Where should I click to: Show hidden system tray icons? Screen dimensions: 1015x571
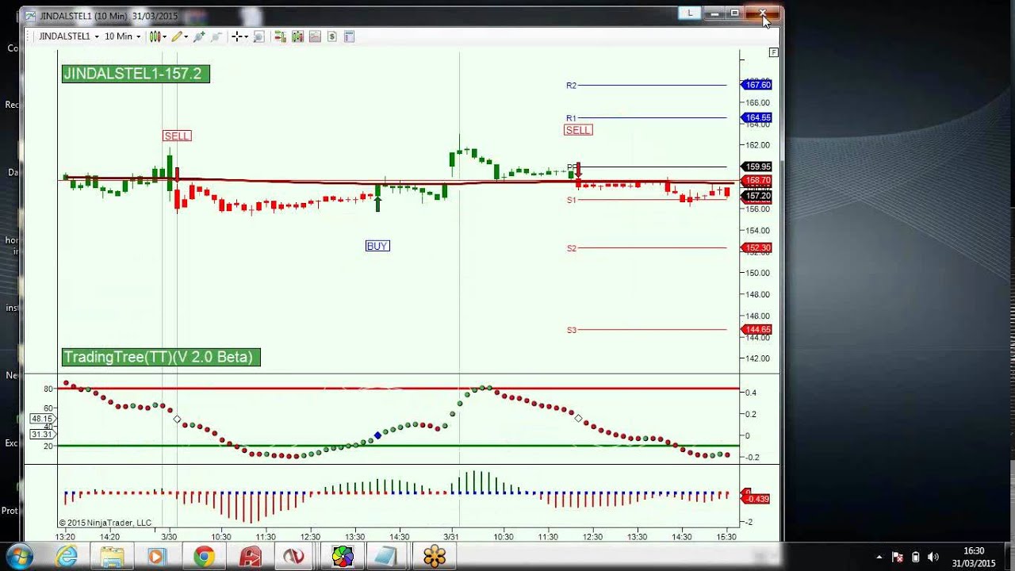click(x=879, y=557)
